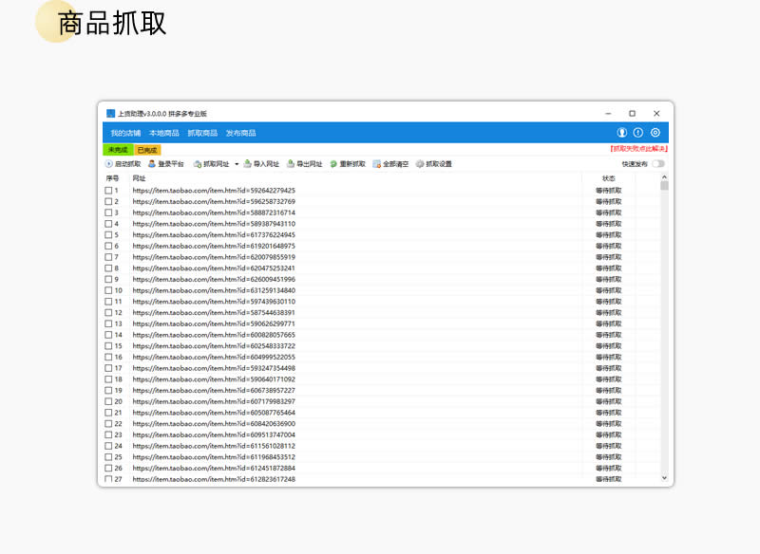The image size is (760, 554).
Task: Click the 导入网址 button label
Action: [266, 164]
